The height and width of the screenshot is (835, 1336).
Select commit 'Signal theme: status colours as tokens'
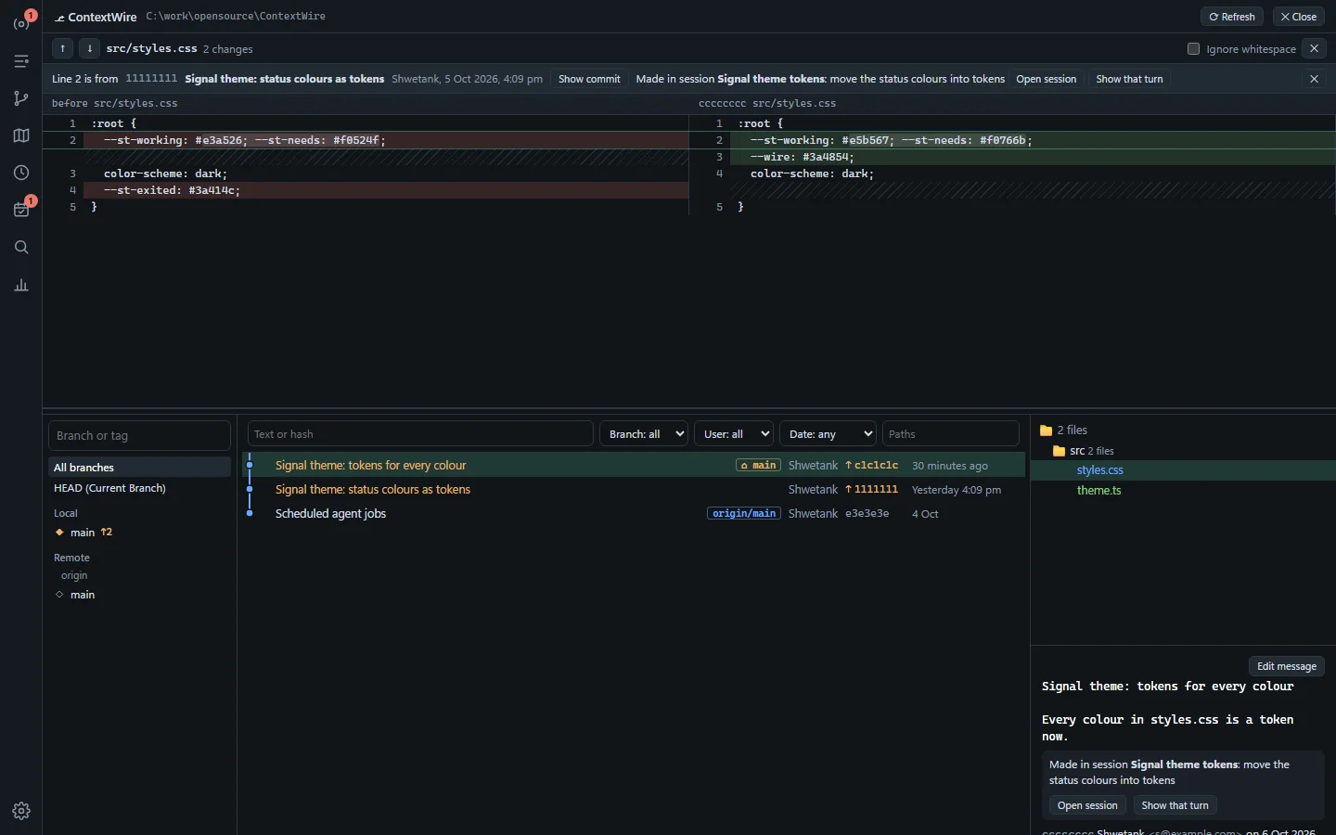coord(634,490)
